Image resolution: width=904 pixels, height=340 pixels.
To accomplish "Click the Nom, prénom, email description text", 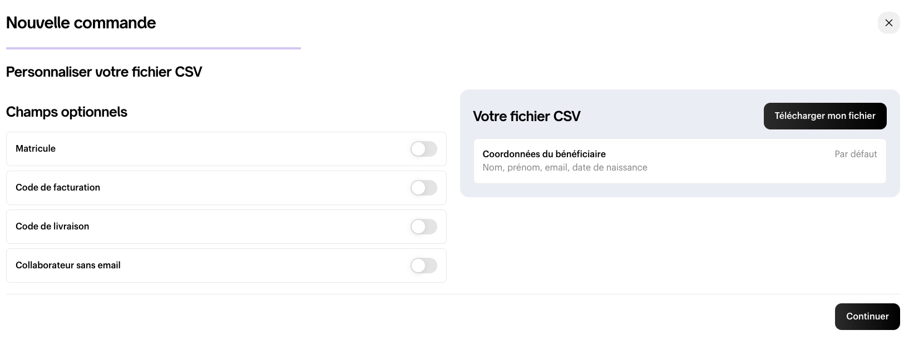I will click(x=565, y=167).
